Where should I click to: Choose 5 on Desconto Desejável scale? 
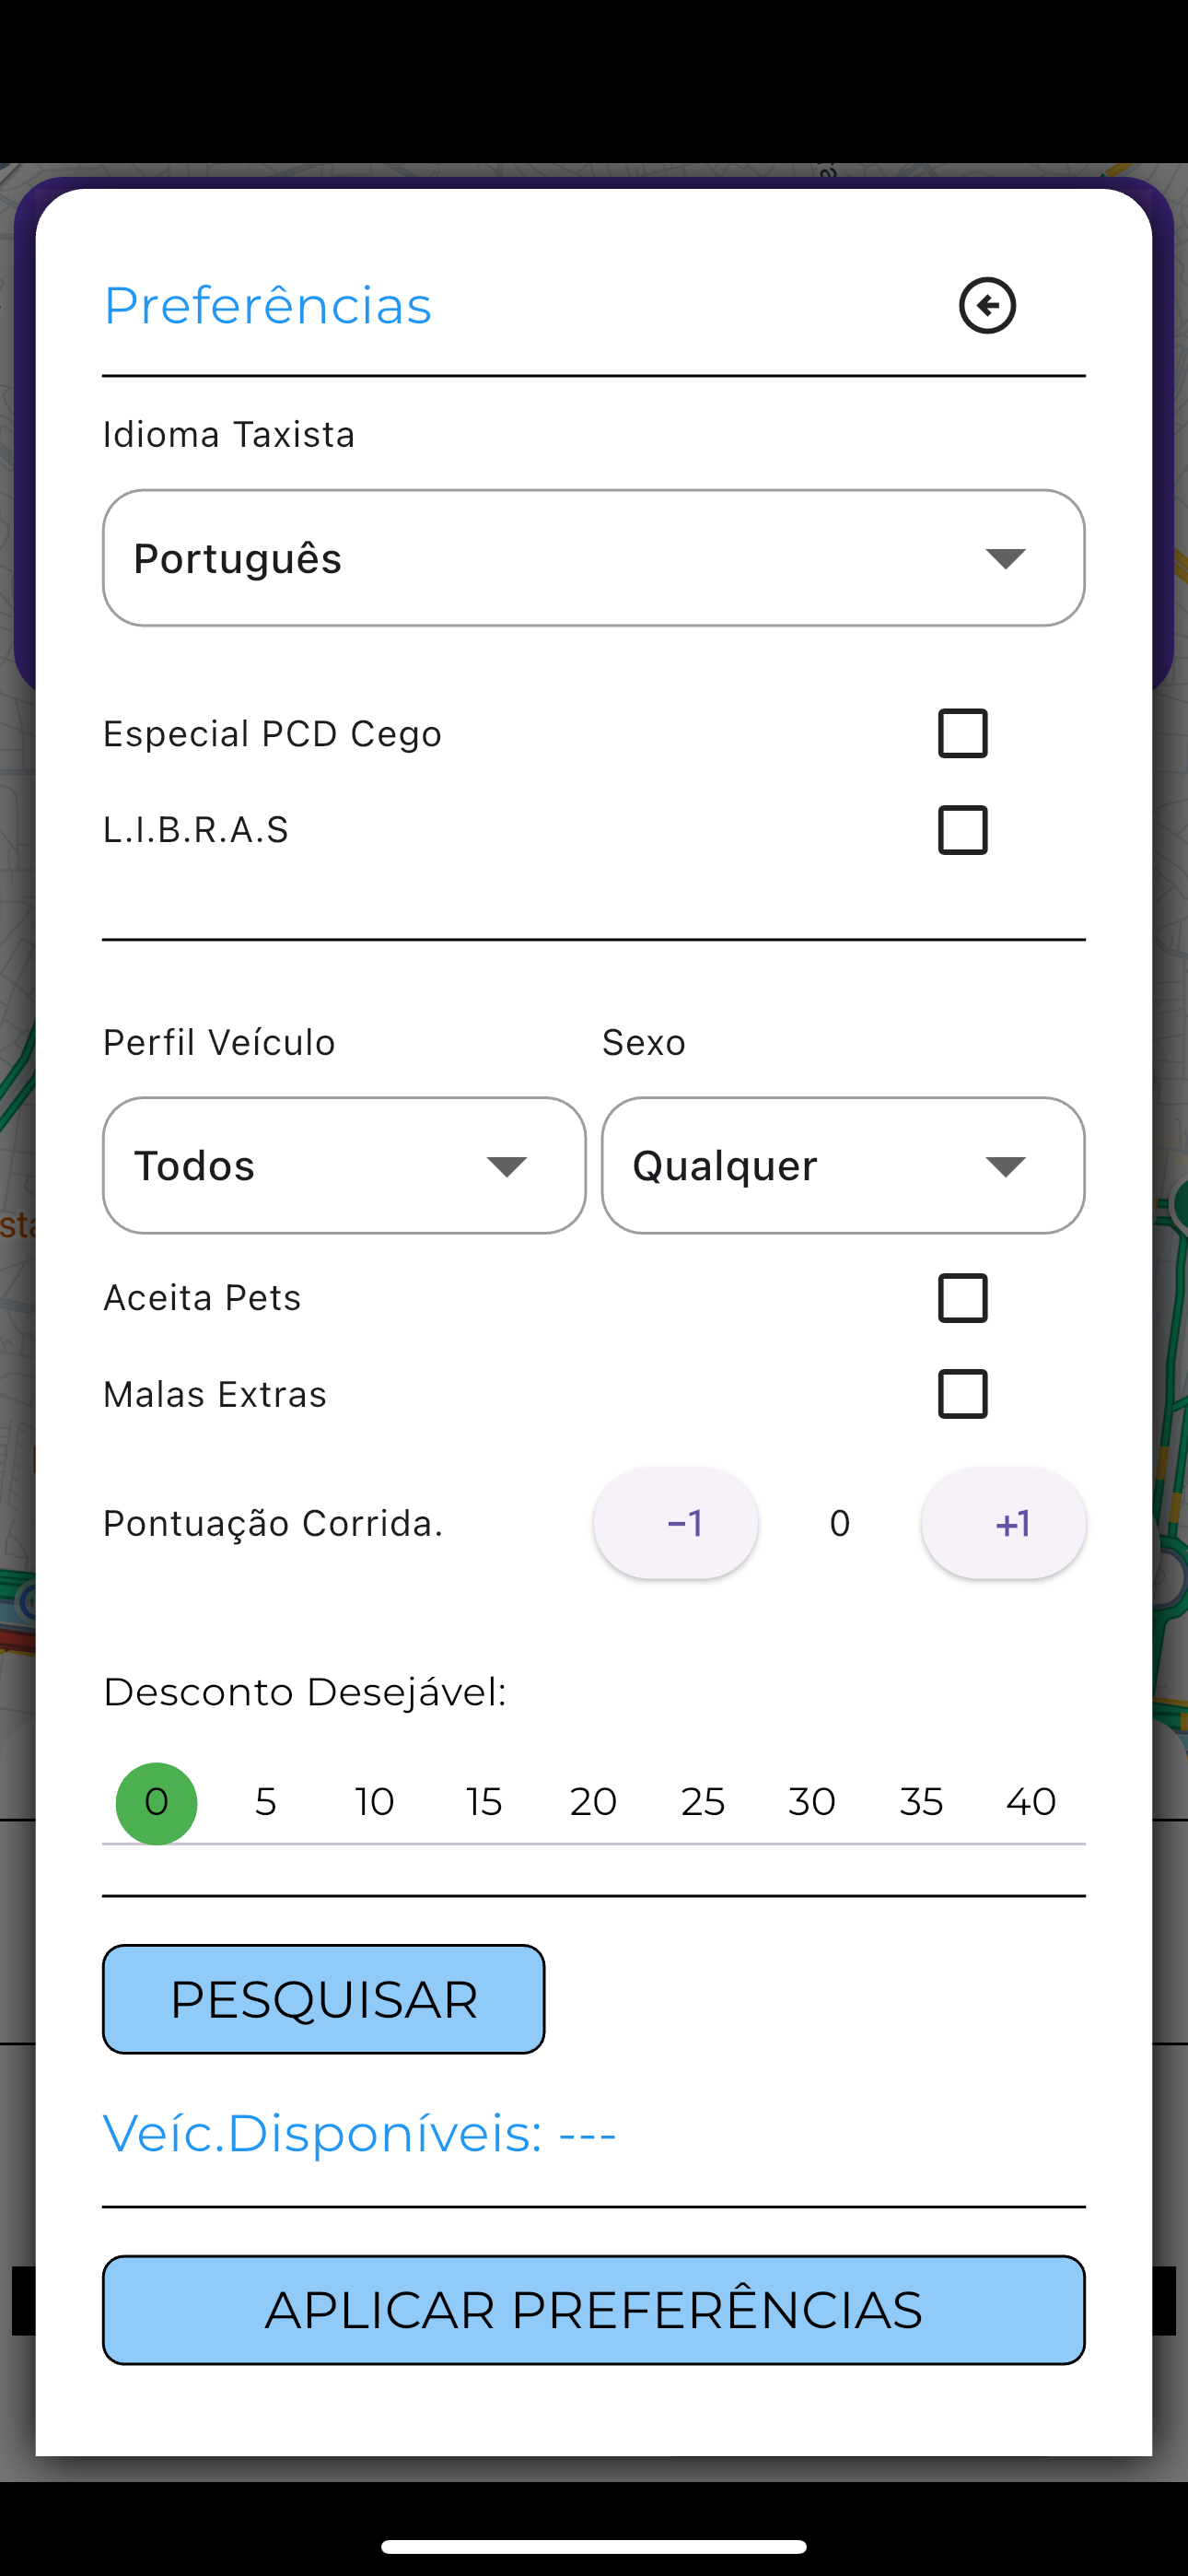pyautogui.click(x=265, y=1802)
